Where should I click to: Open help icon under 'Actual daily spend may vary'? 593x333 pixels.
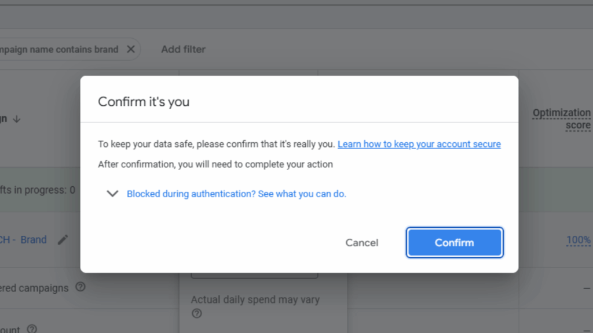coord(197,313)
